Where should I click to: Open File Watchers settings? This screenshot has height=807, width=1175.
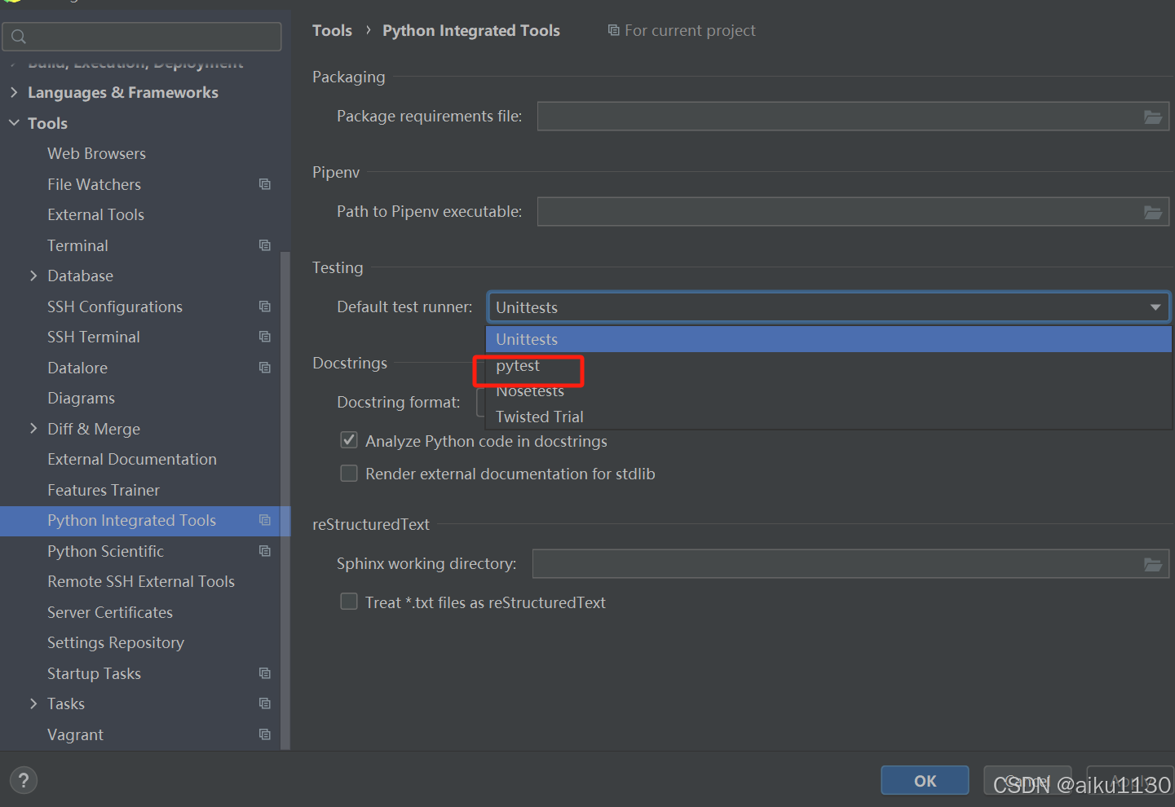(x=94, y=184)
